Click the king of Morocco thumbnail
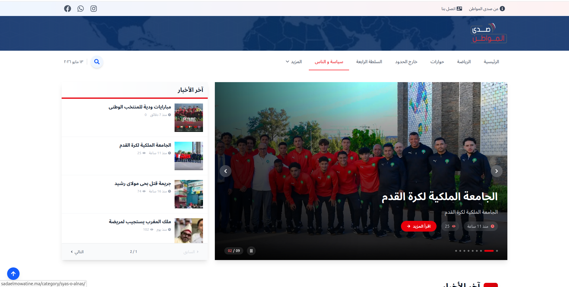The height and width of the screenshot is (287, 569). tap(189, 231)
